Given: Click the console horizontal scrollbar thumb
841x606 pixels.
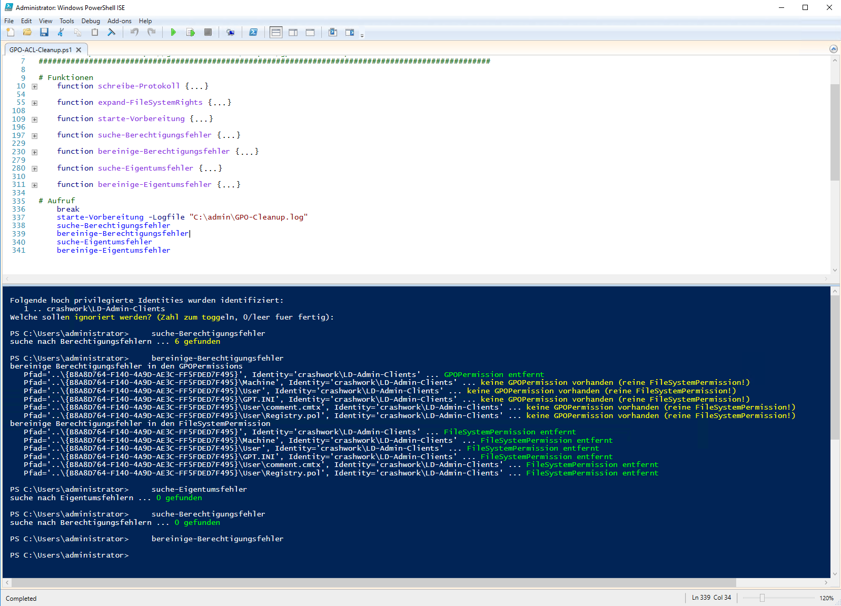Looking at the screenshot, I should click(374, 583).
